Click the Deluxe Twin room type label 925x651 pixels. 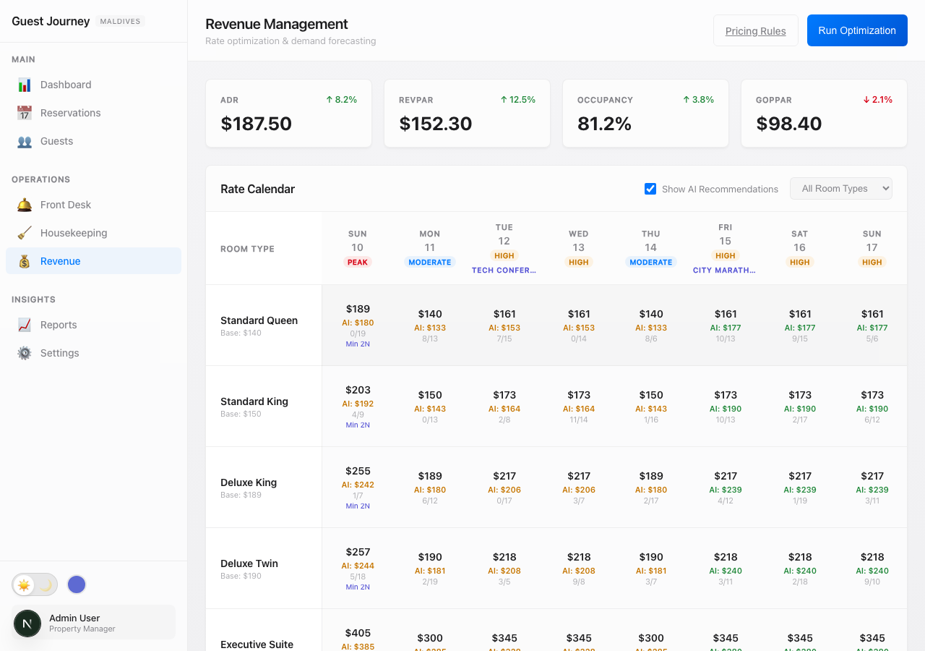tap(249, 563)
